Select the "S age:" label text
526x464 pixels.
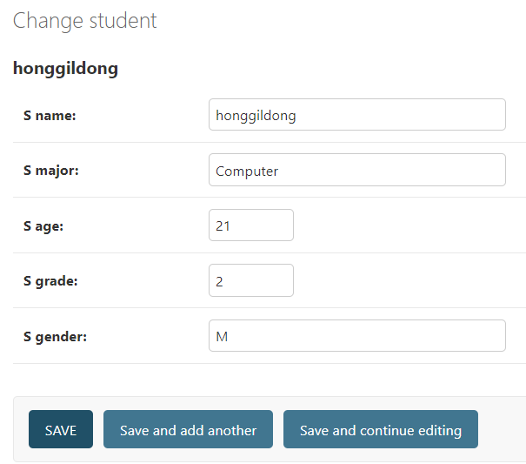tap(43, 225)
